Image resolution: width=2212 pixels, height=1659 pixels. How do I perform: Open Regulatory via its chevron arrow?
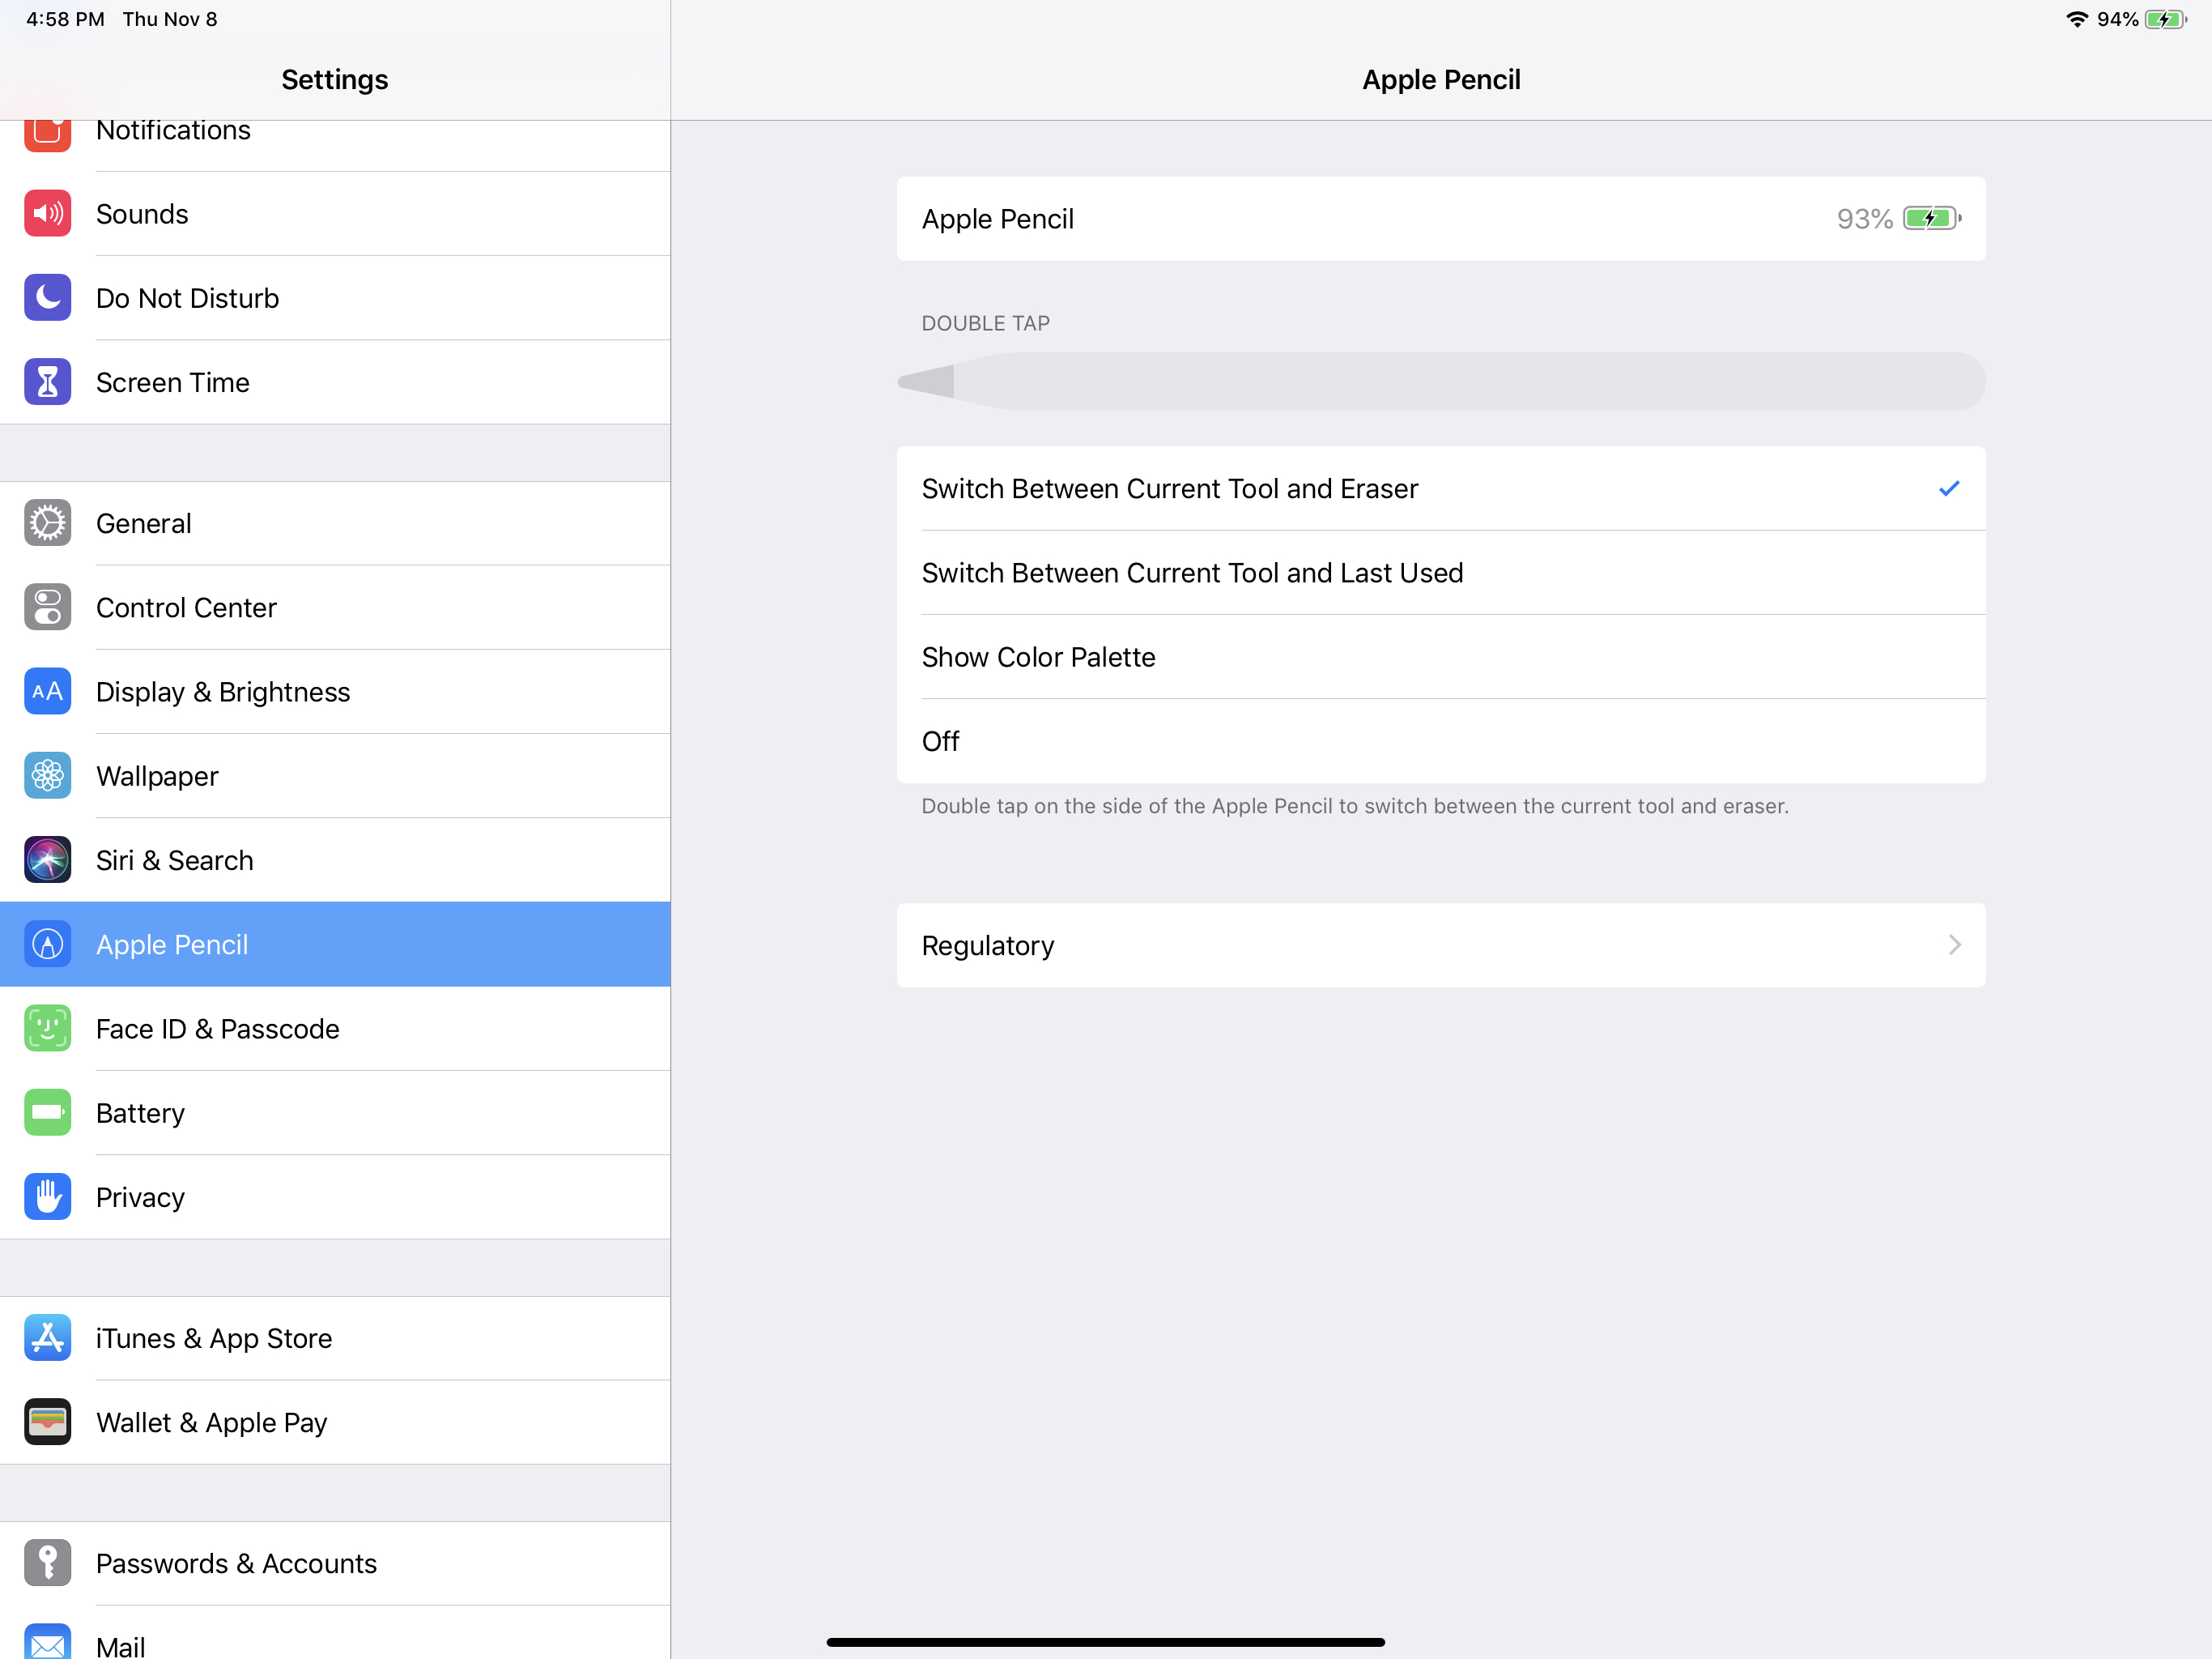[x=1955, y=945]
